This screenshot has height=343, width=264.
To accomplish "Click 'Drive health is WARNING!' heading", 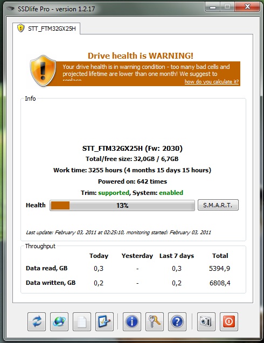I will (141, 56).
